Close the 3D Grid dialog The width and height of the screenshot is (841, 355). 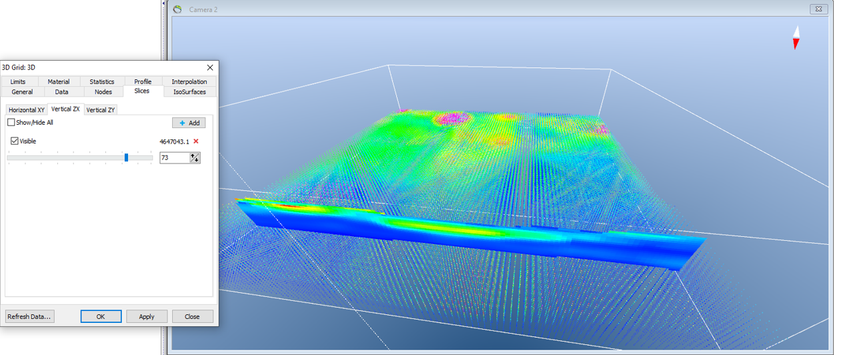210,67
